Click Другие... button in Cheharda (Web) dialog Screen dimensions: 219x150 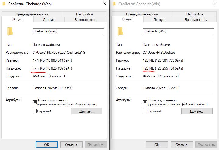click(87, 111)
